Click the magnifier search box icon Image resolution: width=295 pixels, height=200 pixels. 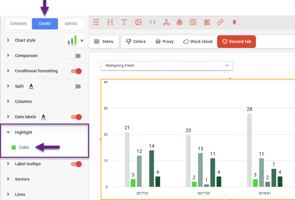pos(193,22)
